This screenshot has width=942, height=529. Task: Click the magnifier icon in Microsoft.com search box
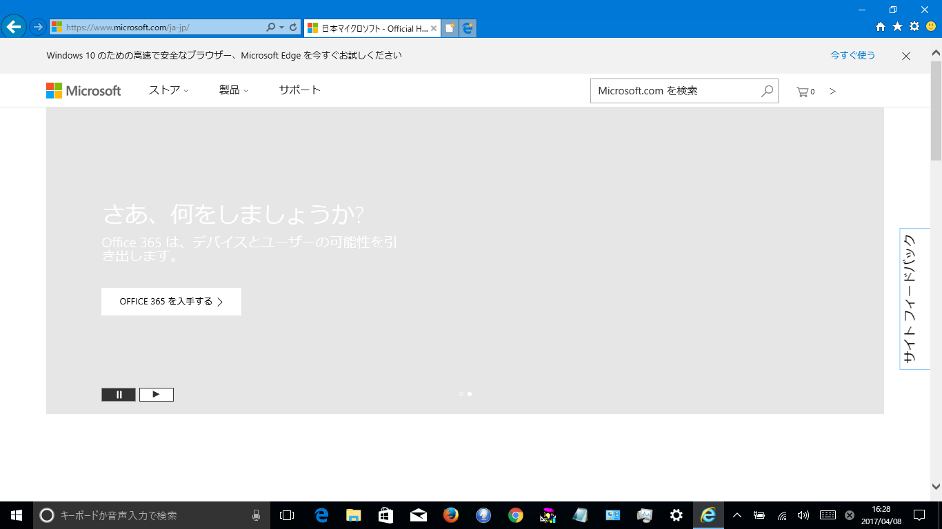click(767, 91)
